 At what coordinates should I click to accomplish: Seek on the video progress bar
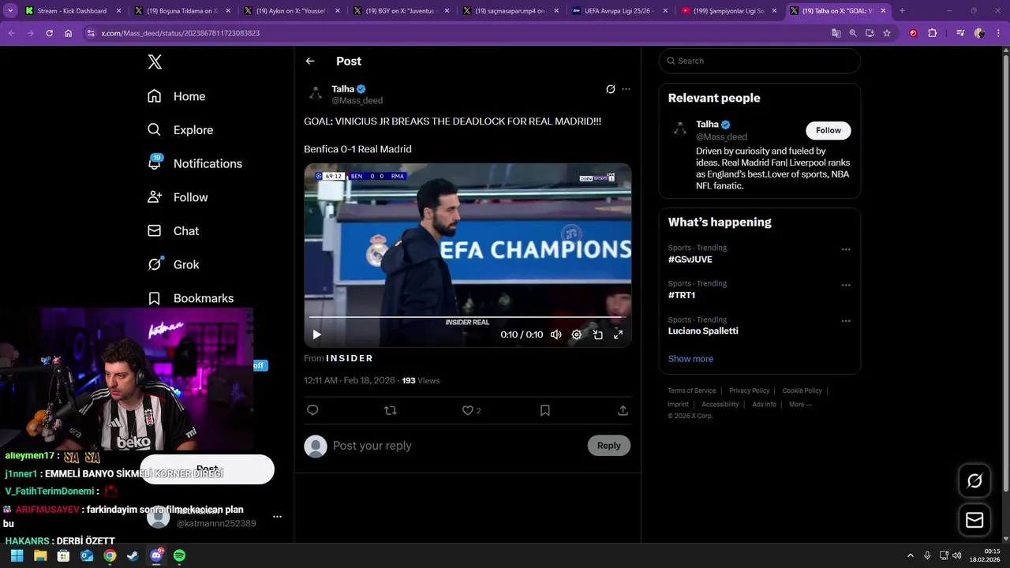(x=467, y=317)
